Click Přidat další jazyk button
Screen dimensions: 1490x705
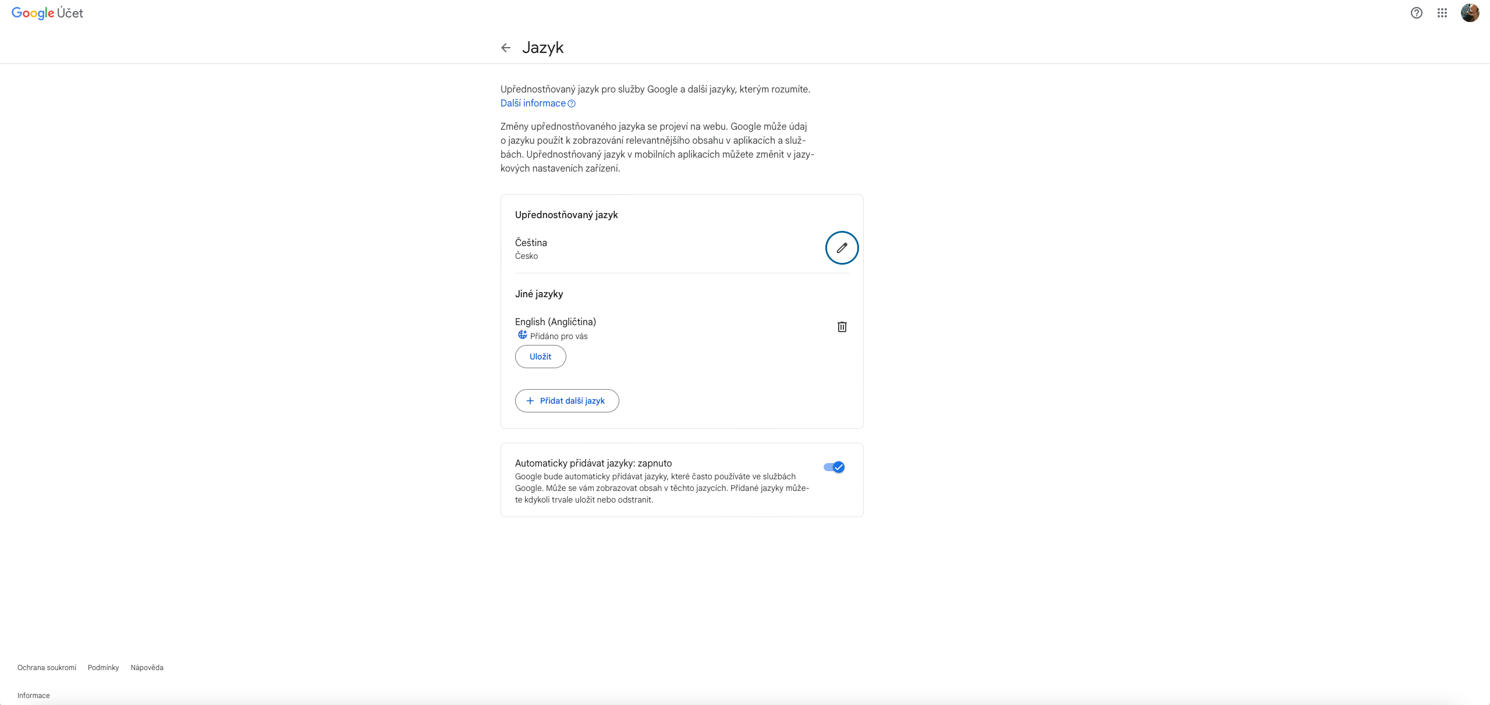(566, 401)
